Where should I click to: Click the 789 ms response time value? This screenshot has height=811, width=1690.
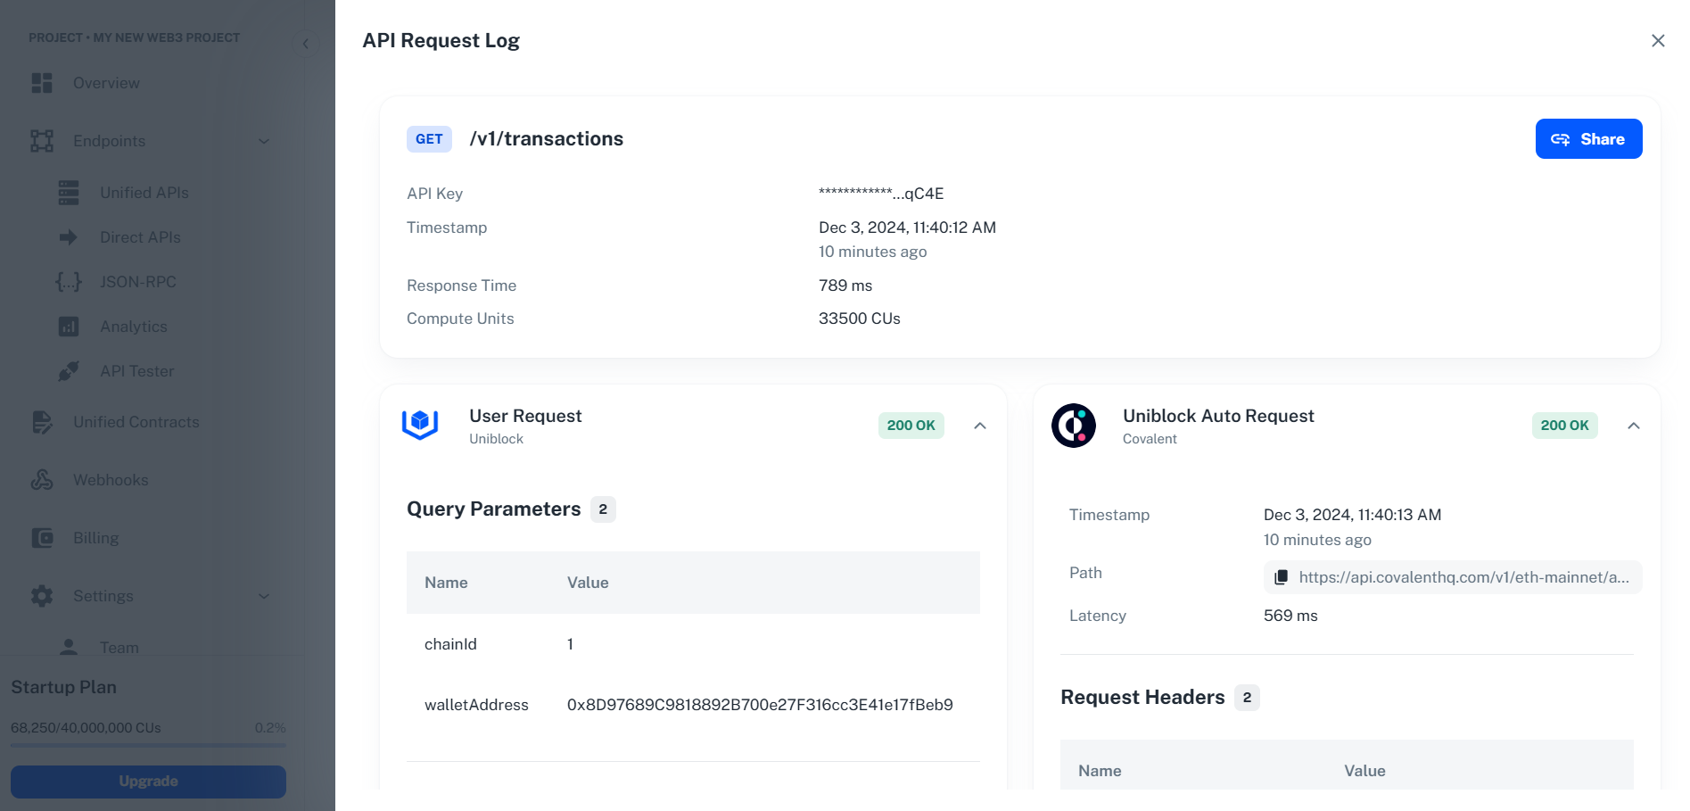coord(845,286)
